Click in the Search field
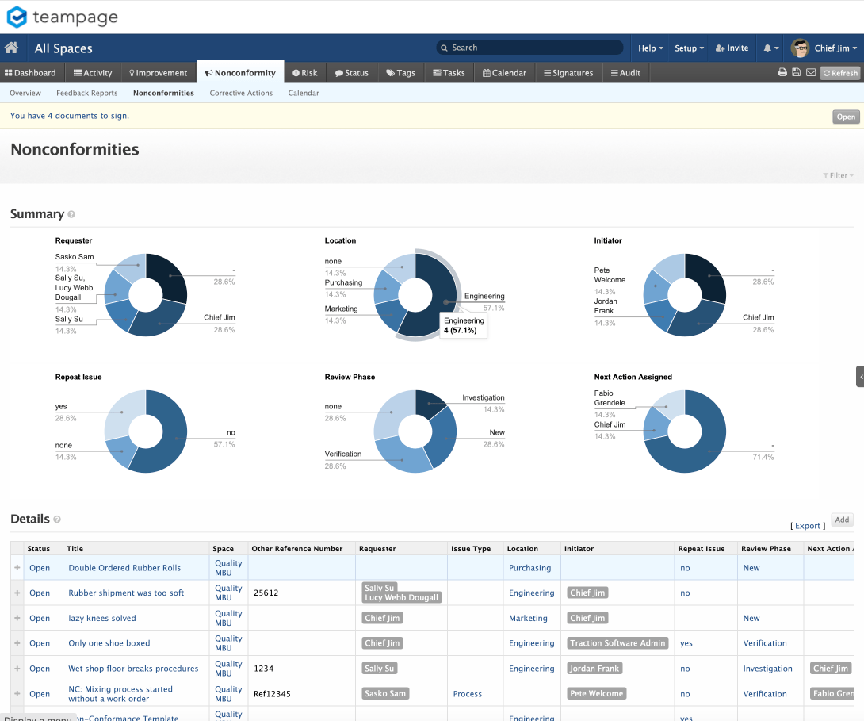 (x=531, y=48)
